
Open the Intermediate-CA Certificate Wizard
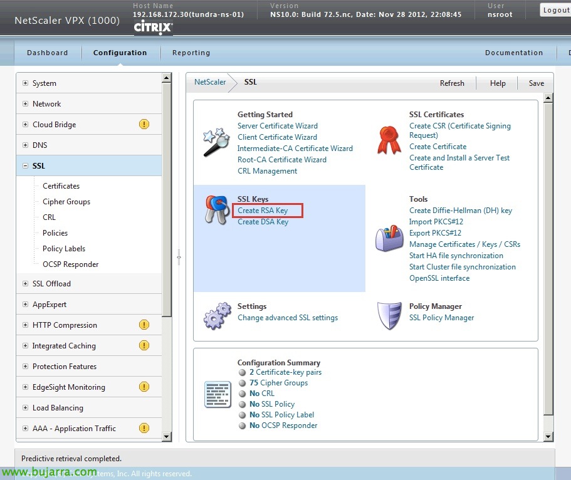point(295,149)
